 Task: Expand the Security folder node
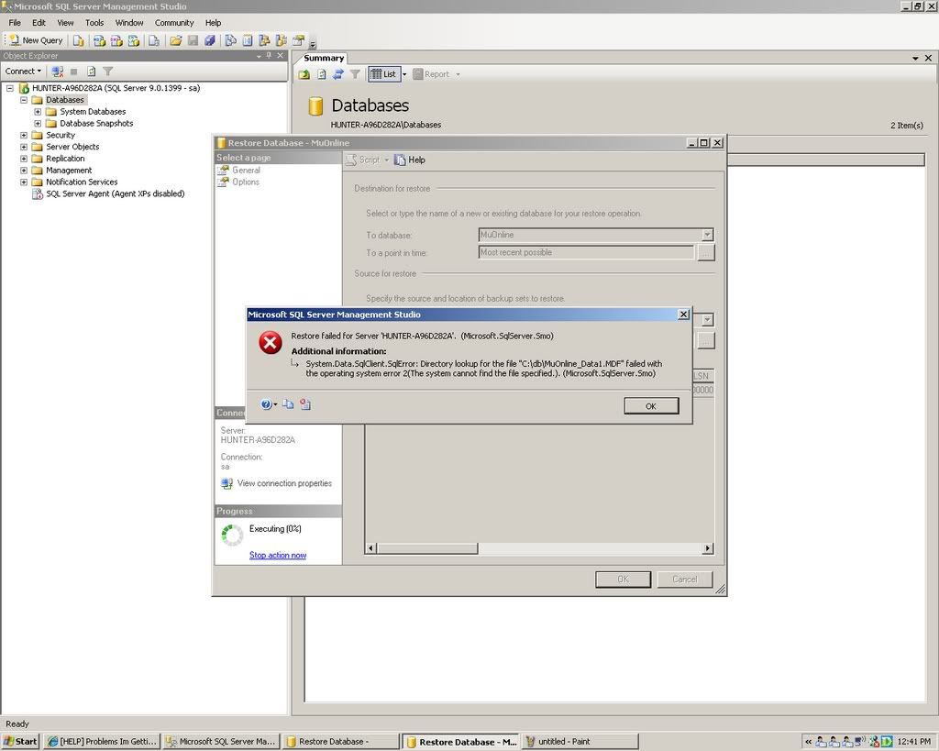pos(24,135)
